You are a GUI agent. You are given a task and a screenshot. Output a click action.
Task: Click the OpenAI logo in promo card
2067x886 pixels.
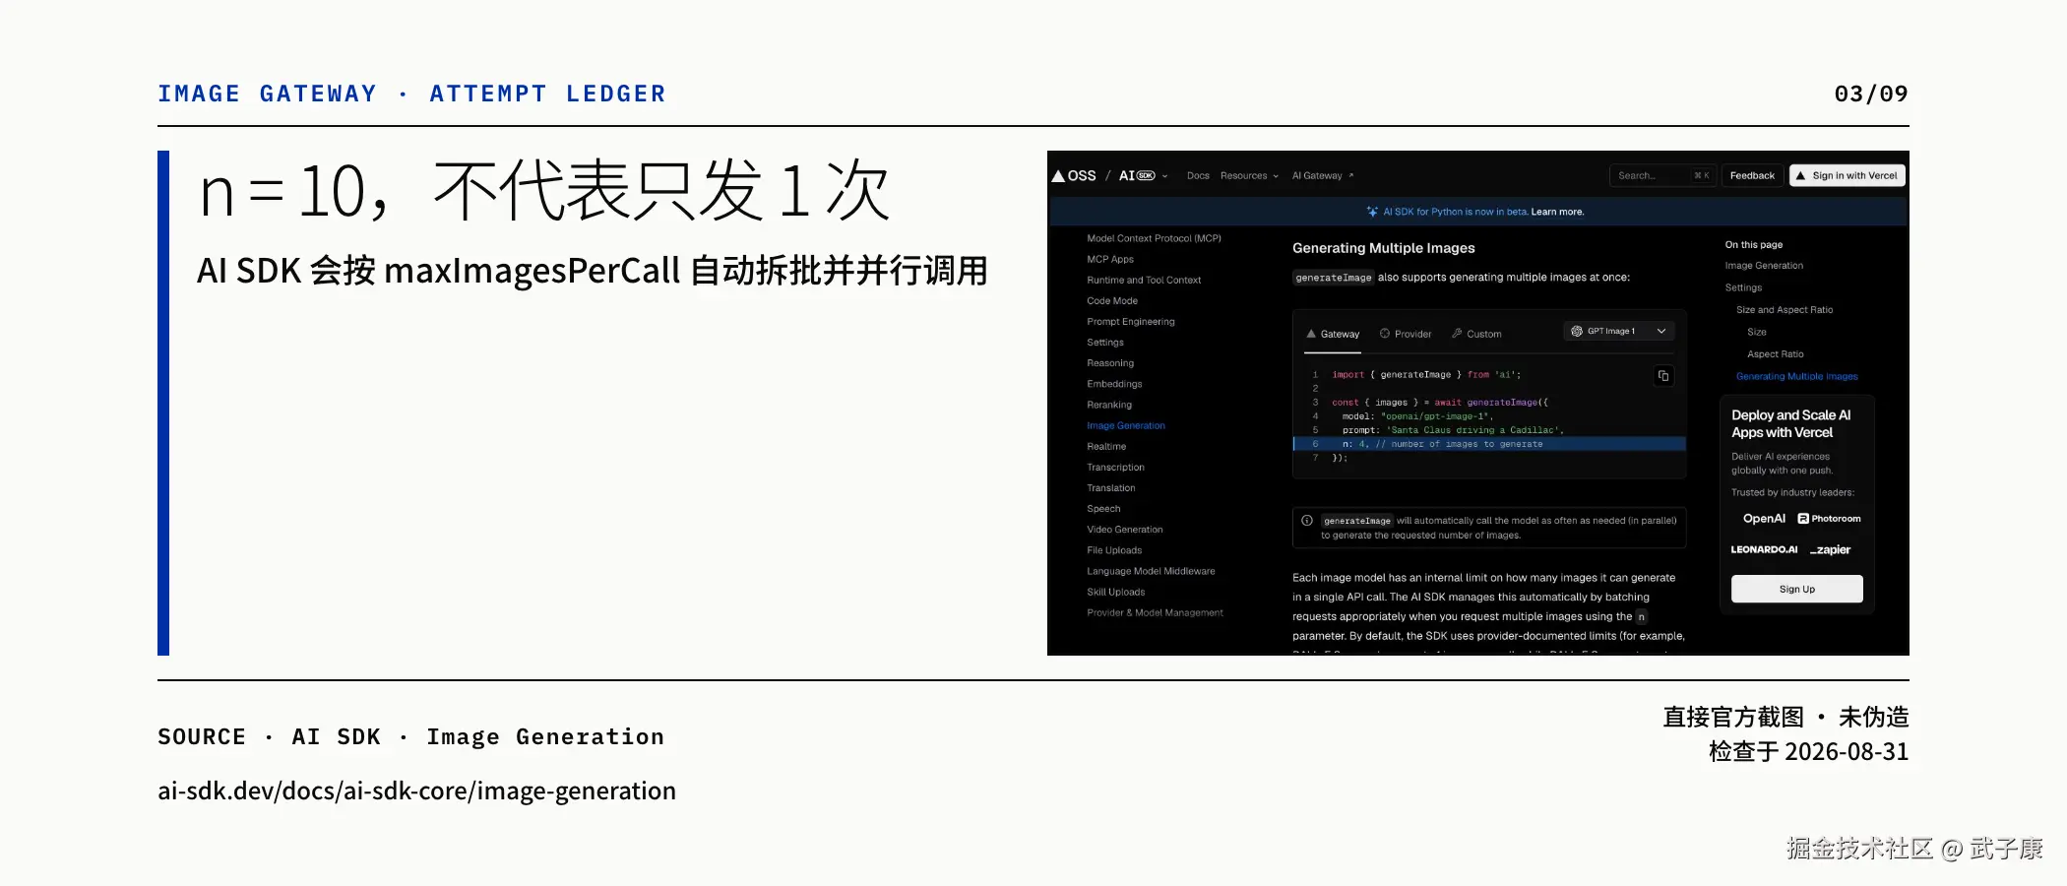[x=1764, y=519]
